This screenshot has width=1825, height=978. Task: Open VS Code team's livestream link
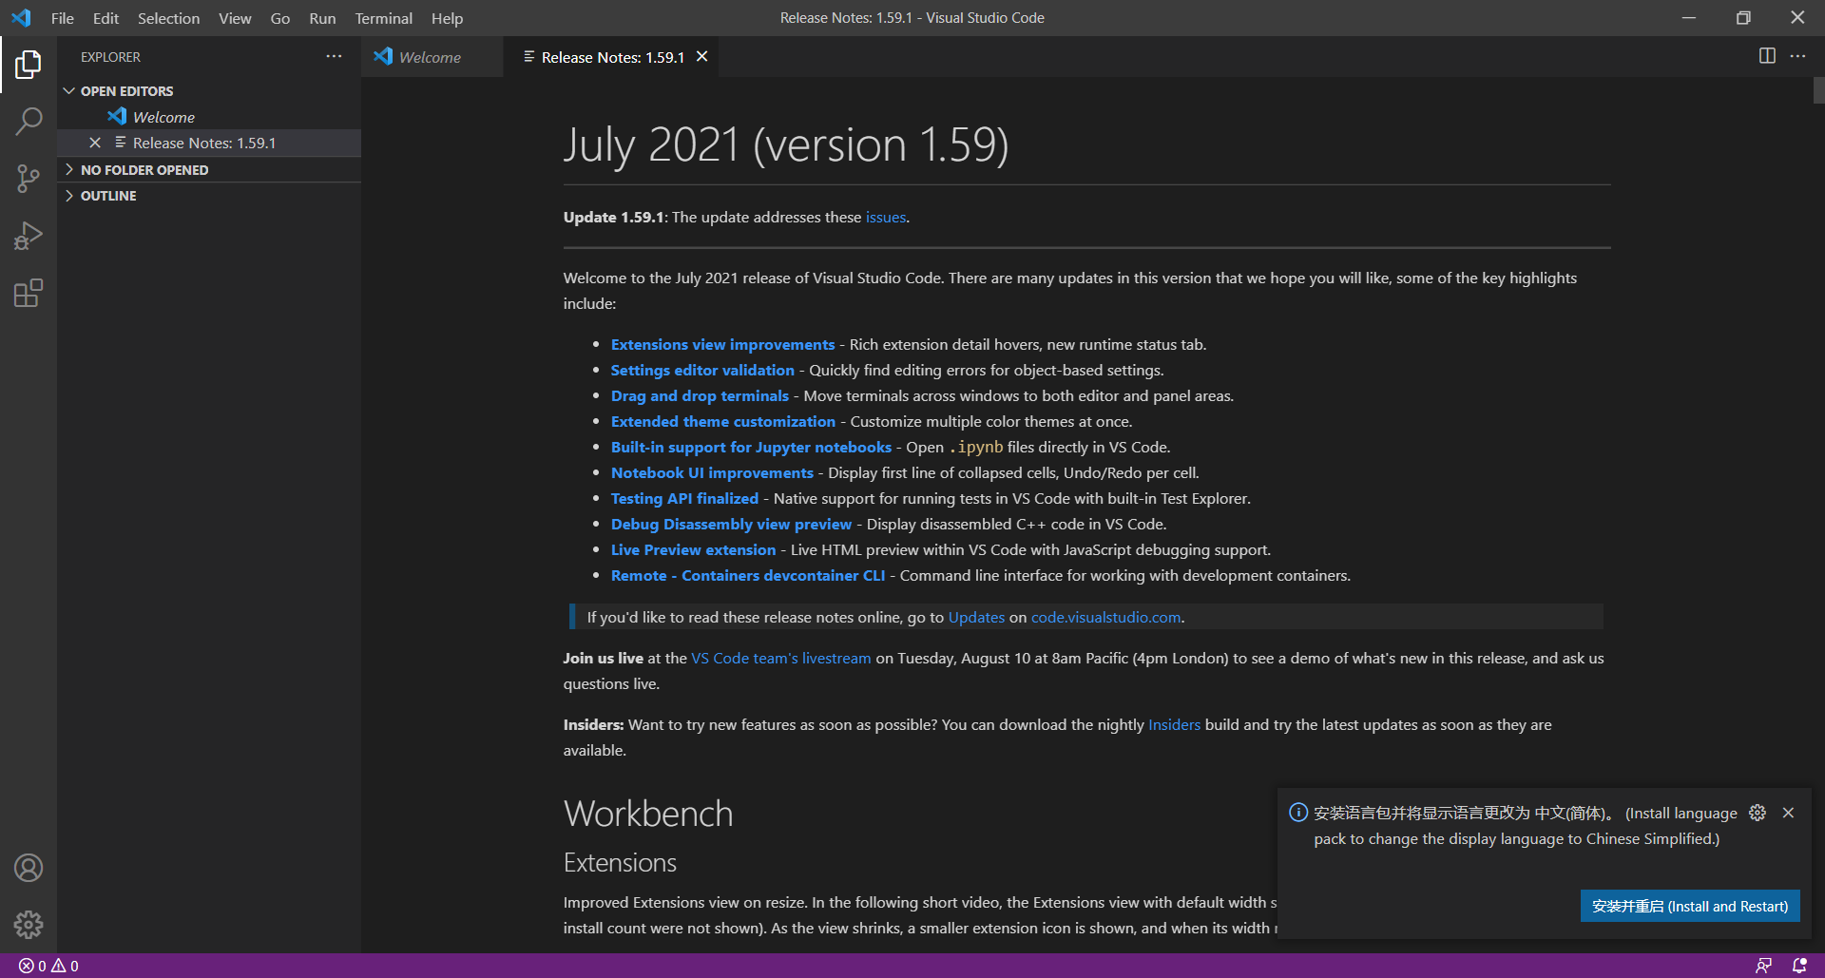pyautogui.click(x=780, y=659)
